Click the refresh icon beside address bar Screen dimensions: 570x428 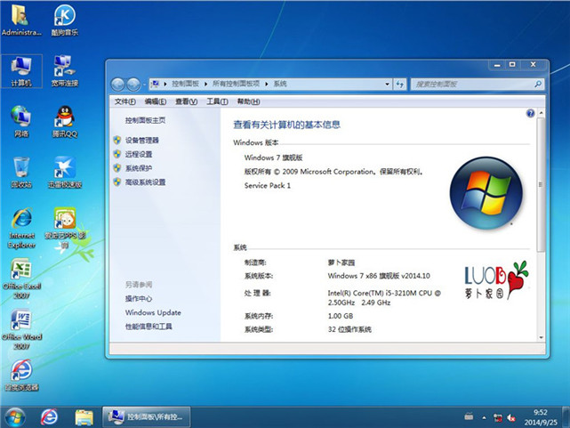click(400, 85)
